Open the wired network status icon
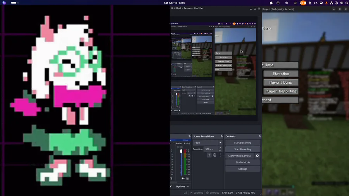Image resolution: width=349 pixels, height=196 pixels. pos(332,3)
